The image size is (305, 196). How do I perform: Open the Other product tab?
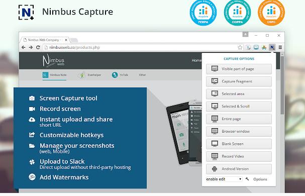(x=142, y=75)
